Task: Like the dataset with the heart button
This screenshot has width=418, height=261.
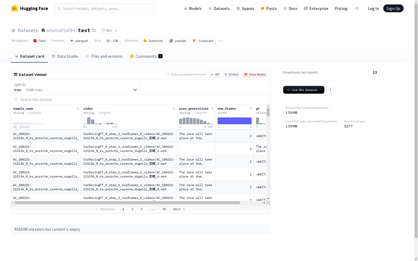Action: pyautogui.click(x=107, y=30)
